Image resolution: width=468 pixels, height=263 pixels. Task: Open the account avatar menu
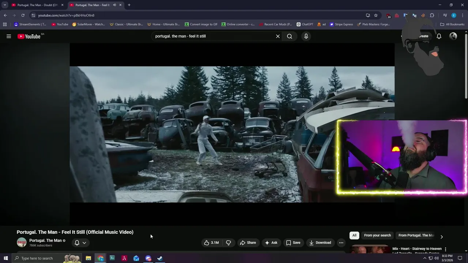coord(453,36)
